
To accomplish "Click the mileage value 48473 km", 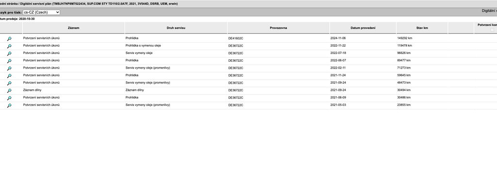I will click(404, 83).
